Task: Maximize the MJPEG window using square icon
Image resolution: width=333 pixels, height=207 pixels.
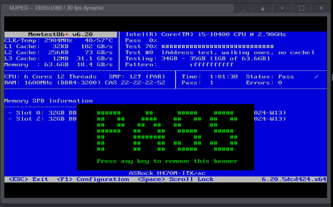Action: point(301,8)
